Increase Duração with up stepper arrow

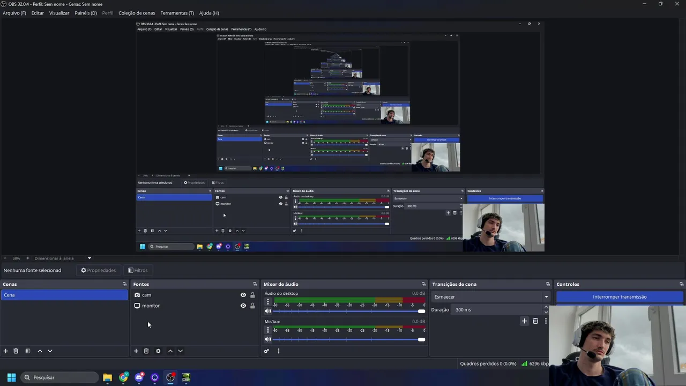click(546, 307)
